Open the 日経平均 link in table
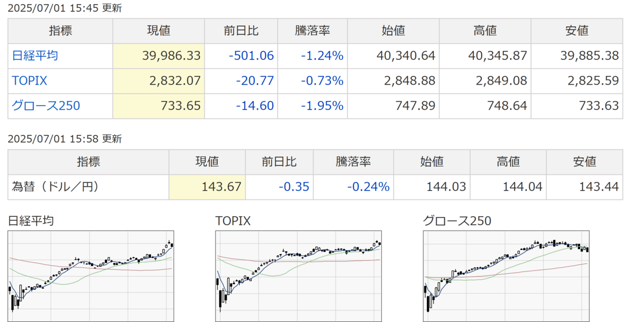 click(35, 55)
